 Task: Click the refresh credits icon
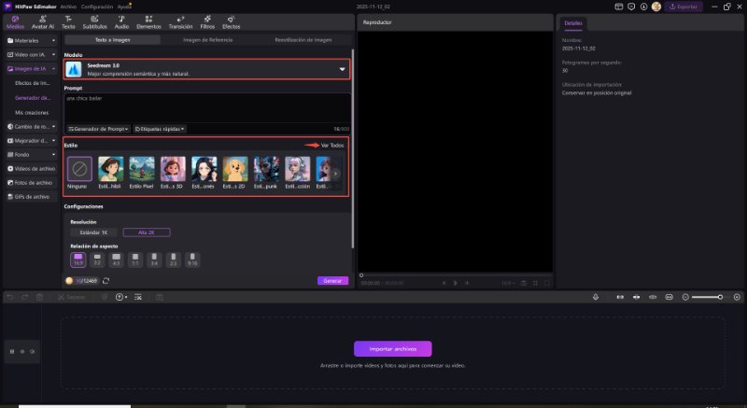click(x=106, y=280)
